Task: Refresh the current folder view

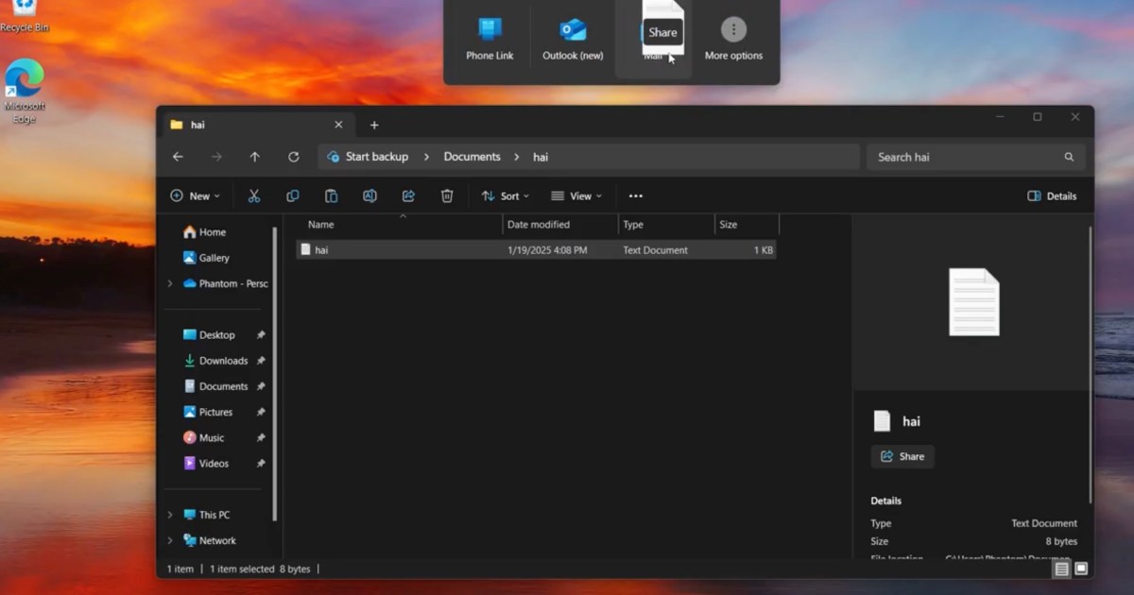Action: click(293, 157)
